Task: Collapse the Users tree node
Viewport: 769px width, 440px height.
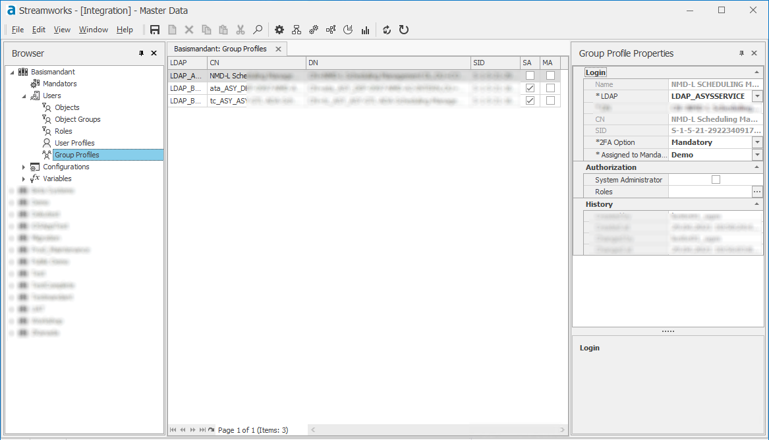Action: click(x=24, y=96)
